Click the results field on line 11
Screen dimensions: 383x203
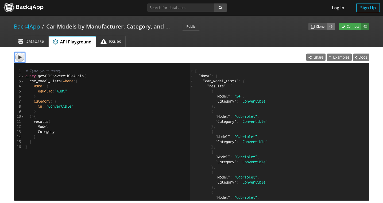click(x=41, y=121)
